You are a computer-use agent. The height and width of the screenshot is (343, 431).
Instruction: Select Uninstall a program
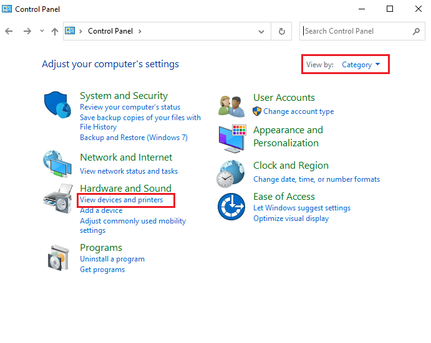coord(112,259)
